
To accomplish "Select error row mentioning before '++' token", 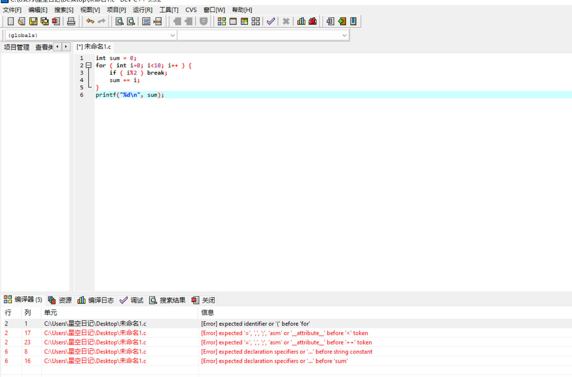I will click(x=286, y=342).
